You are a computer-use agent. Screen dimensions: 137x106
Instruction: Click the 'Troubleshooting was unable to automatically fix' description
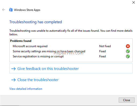click(71, 33)
